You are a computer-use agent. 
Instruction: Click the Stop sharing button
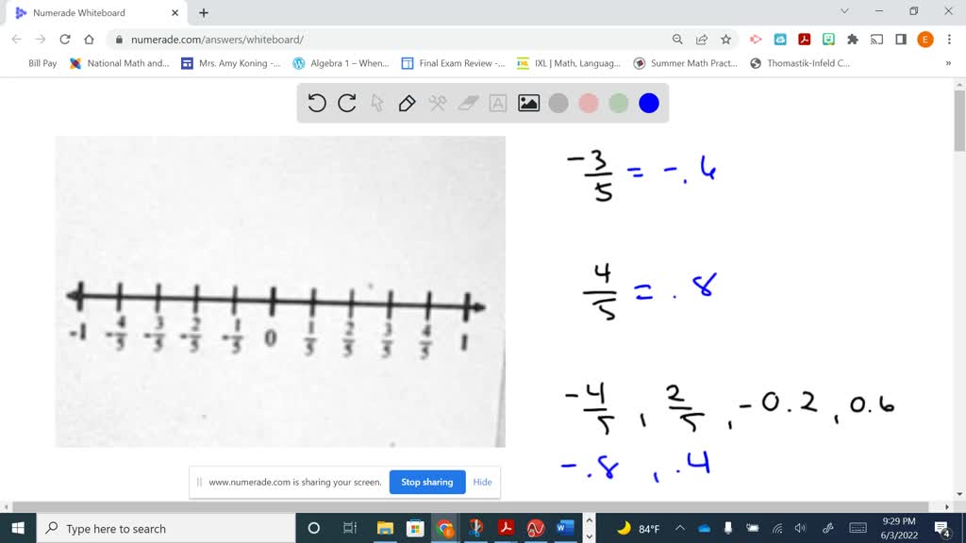coord(426,482)
